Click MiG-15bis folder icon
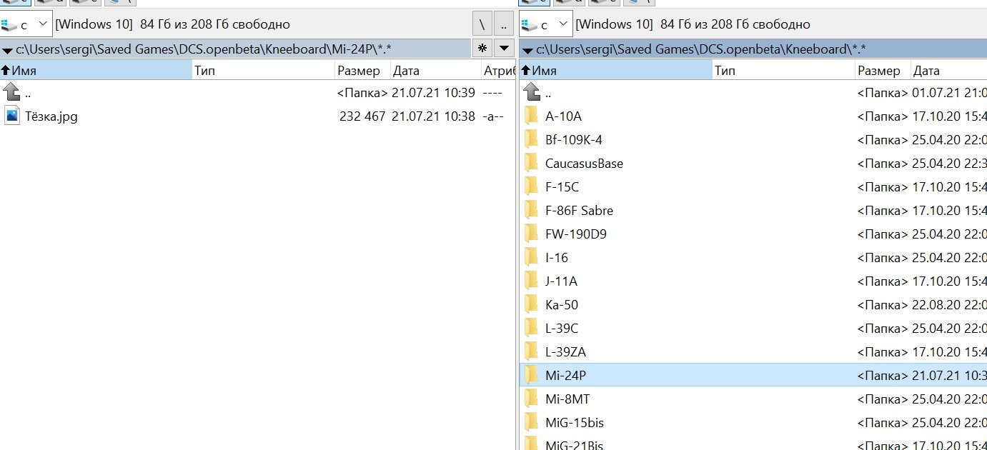This screenshot has height=450, width=987. (x=531, y=422)
